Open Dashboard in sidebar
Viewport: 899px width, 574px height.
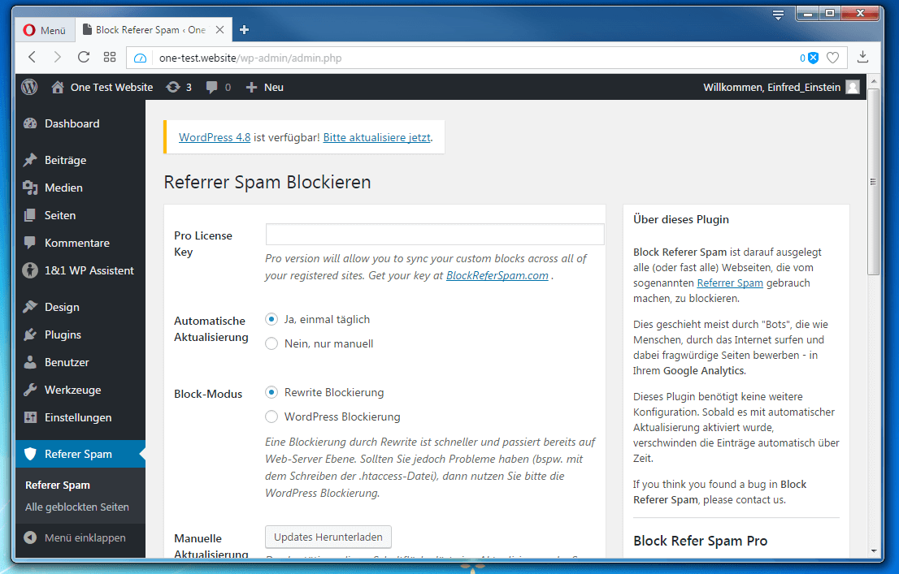point(80,123)
